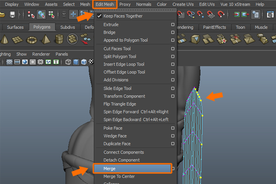This screenshot has height=184, width=276.
Task: Toggle the safe title T icon
Action: pyautogui.click(x=56, y=62)
